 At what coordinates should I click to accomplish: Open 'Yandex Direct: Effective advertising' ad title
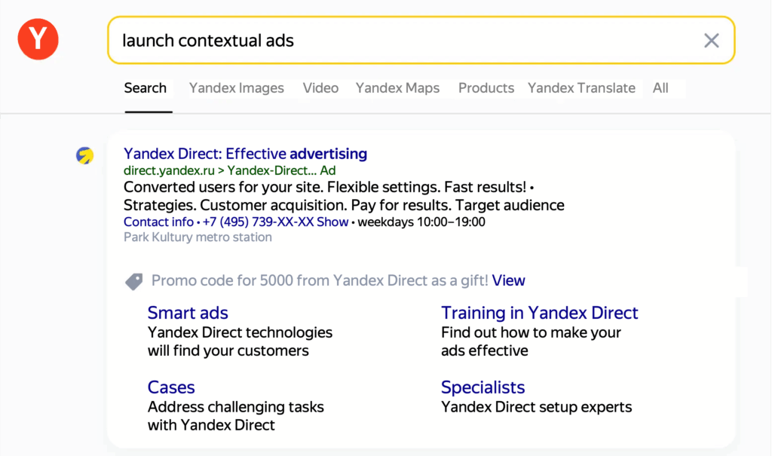click(x=245, y=154)
